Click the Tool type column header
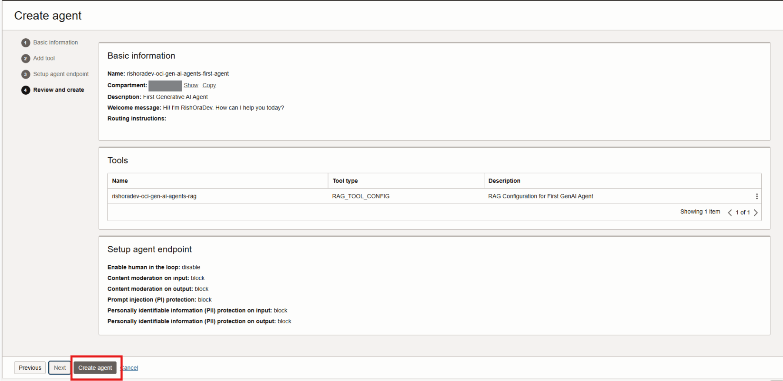The image size is (783, 381). tap(345, 181)
